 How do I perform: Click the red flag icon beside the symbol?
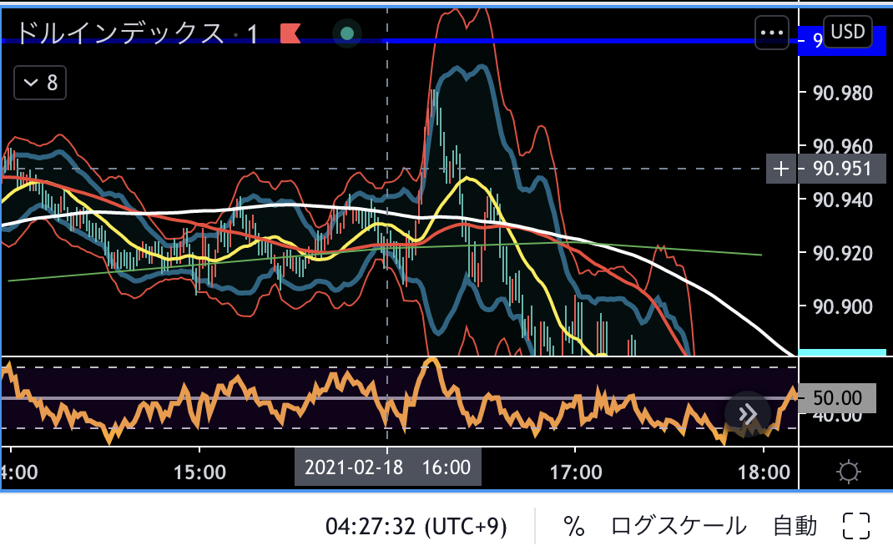290,33
